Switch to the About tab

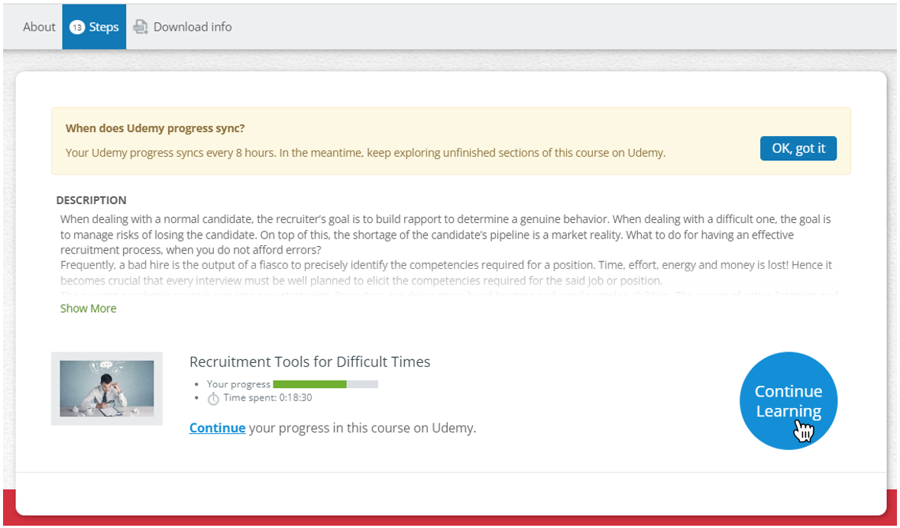[x=39, y=26]
